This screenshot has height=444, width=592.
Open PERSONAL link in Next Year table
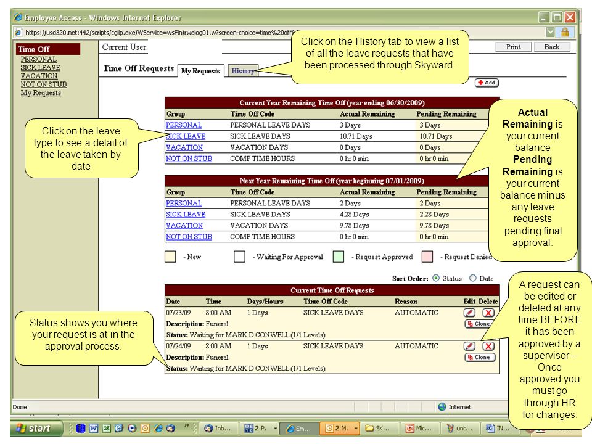[x=184, y=203]
